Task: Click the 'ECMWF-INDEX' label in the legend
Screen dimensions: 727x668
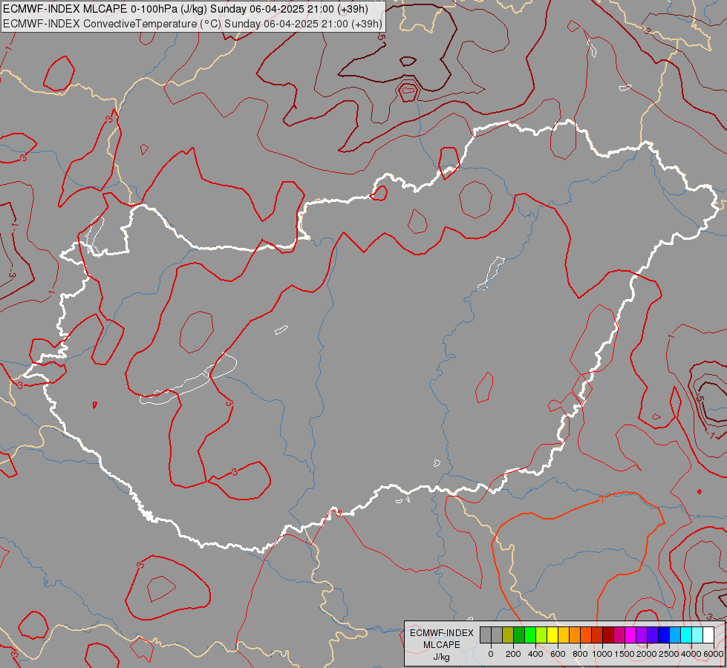Action: 442,633
